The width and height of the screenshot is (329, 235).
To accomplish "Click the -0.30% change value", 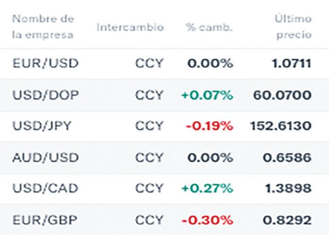I will (208, 220).
